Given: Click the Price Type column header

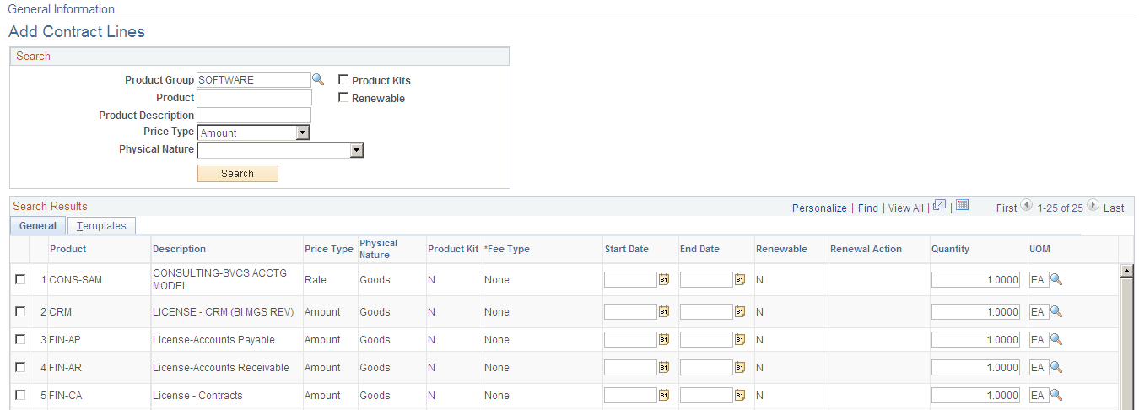Looking at the screenshot, I should click(329, 249).
